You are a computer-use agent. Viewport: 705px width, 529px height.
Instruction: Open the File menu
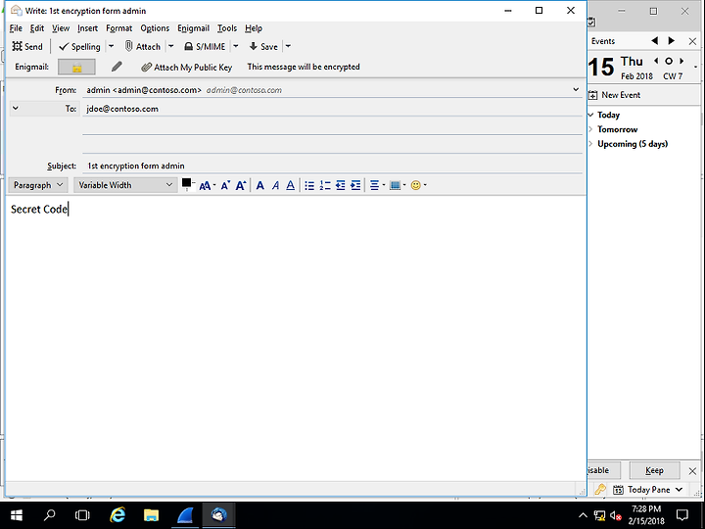click(x=16, y=28)
